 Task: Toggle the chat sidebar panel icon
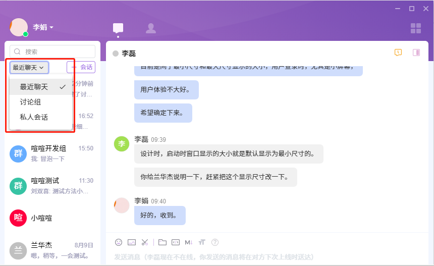(416, 52)
